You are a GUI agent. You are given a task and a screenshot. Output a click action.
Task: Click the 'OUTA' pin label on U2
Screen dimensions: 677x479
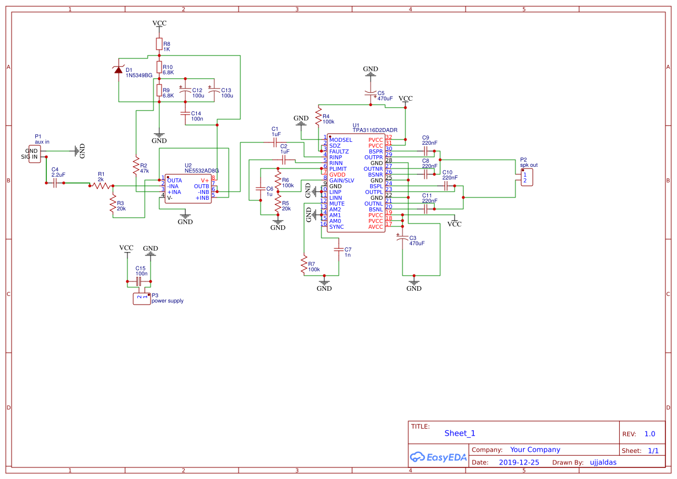174,181
